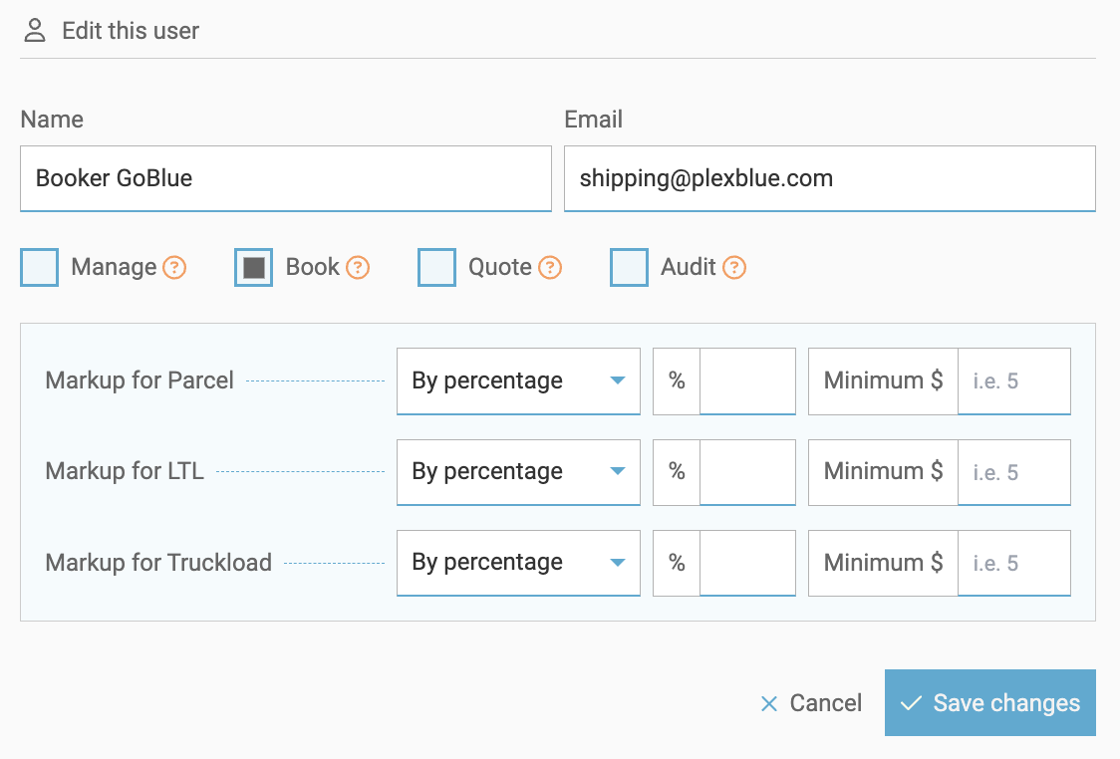
Task: Click the help icon next to Audit
Action: click(x=734, y=267)
